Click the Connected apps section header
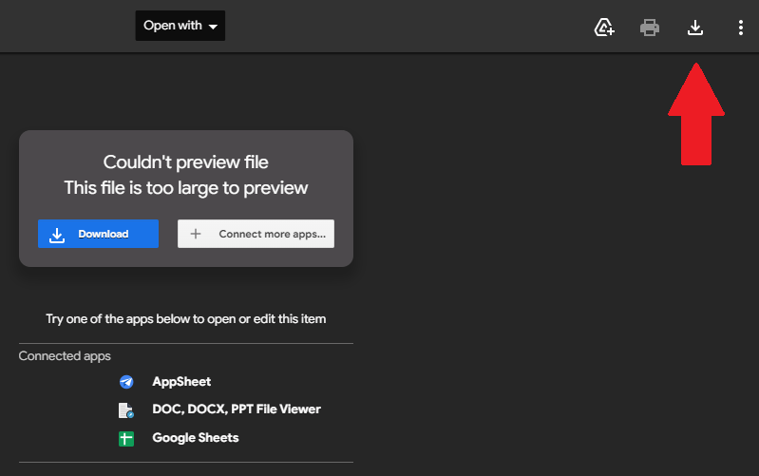 pos(65,356)
